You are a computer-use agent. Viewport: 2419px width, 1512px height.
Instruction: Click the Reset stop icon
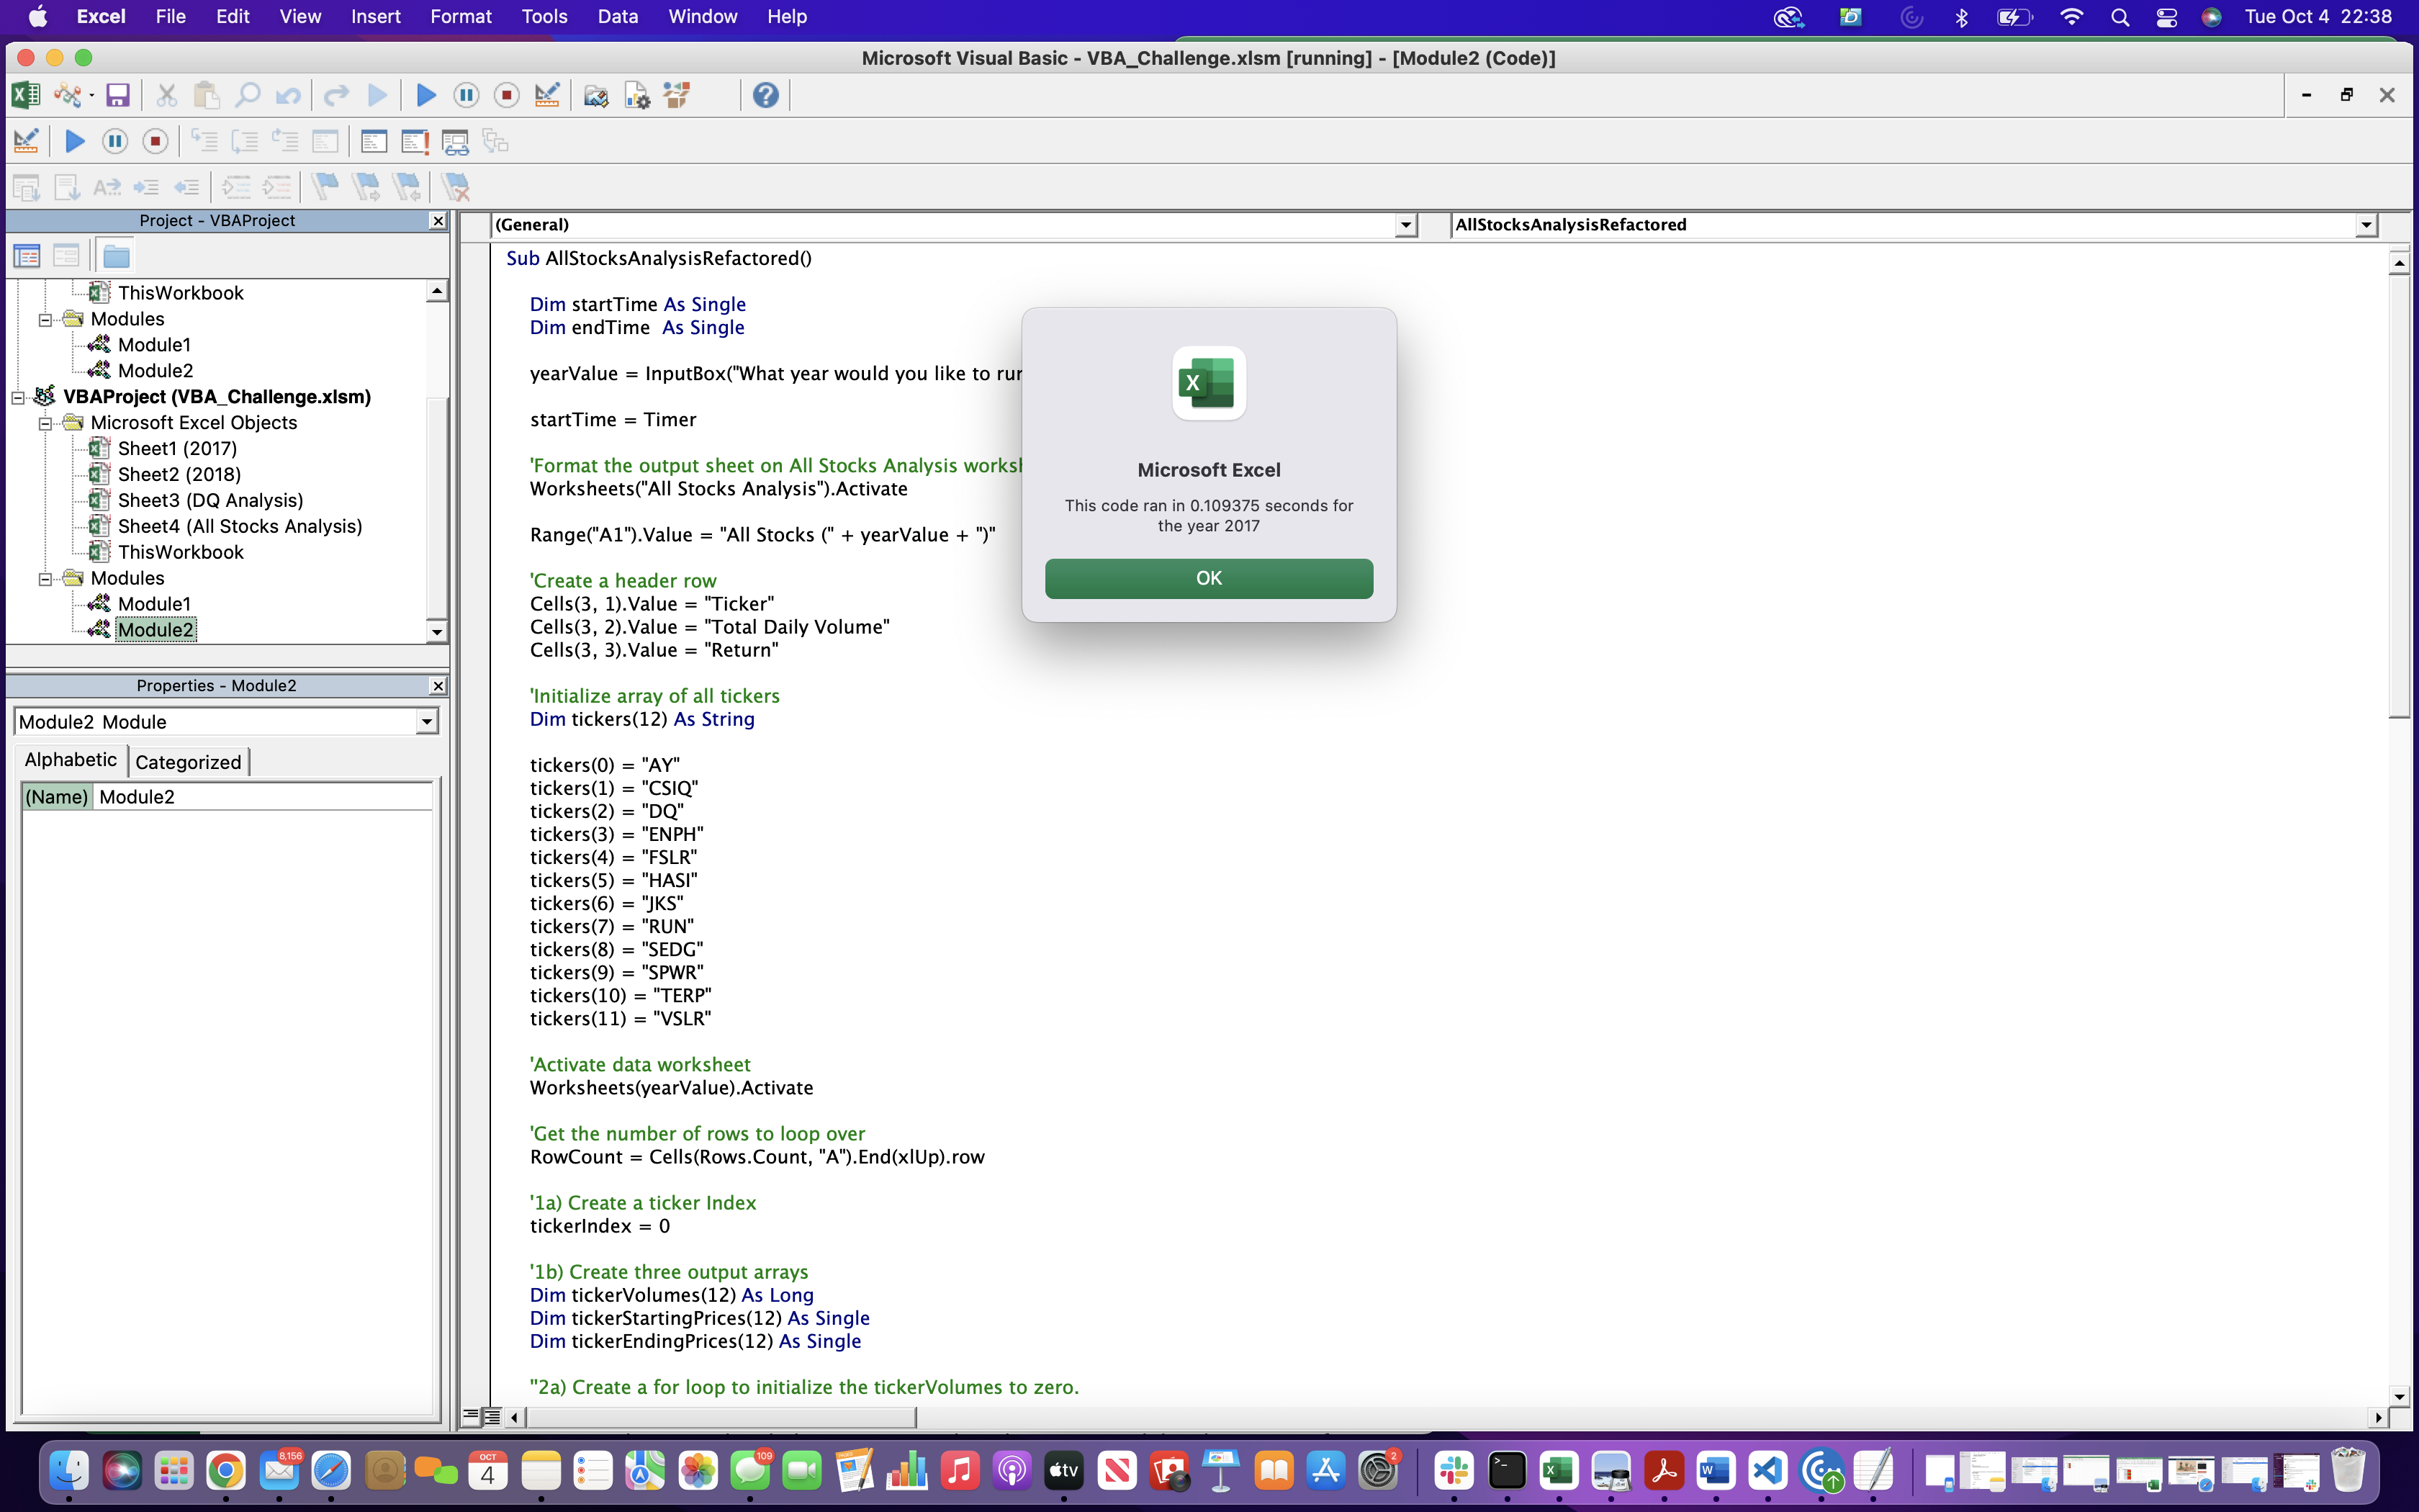click(x=507, y=95)
